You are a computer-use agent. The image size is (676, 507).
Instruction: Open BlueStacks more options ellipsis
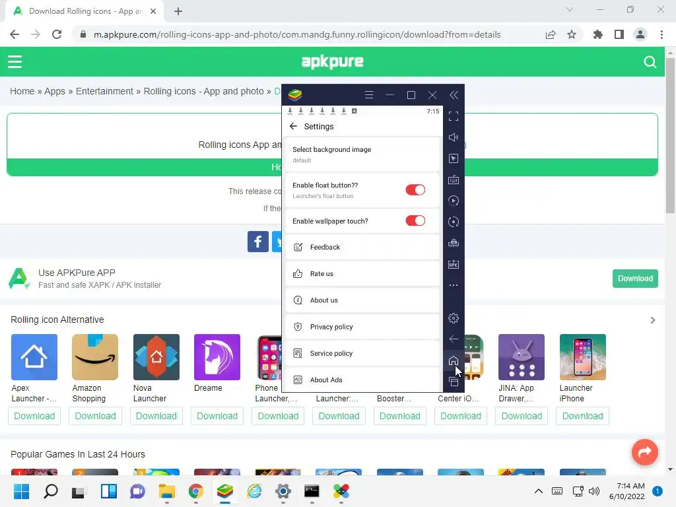click(x=453, y=285)
